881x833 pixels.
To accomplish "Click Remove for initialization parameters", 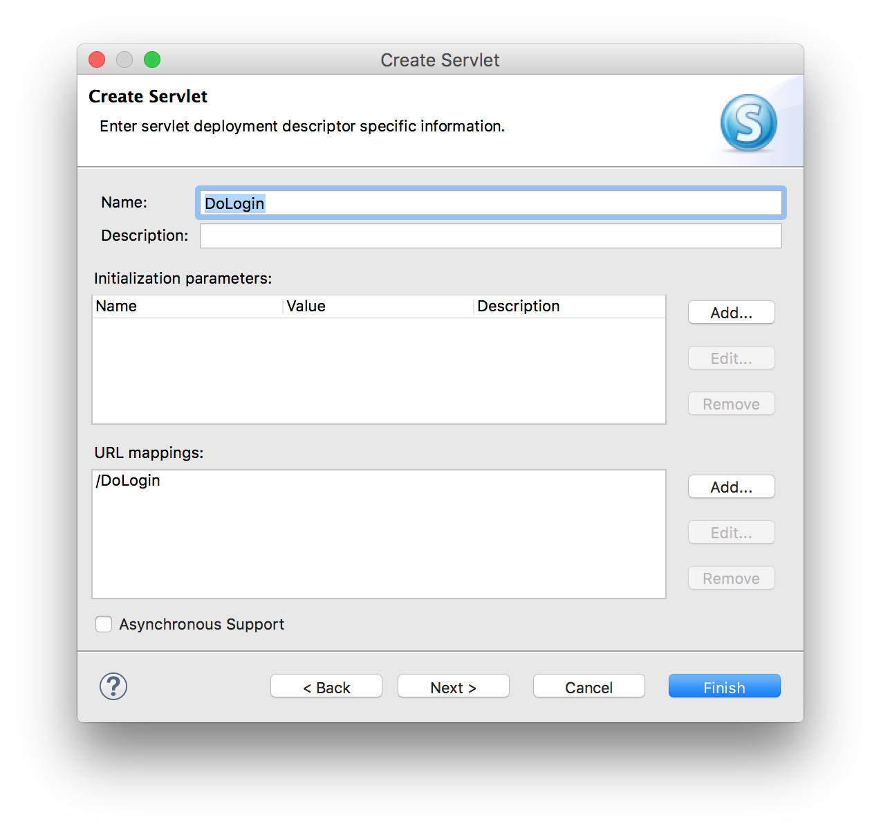I will [731, 403].
